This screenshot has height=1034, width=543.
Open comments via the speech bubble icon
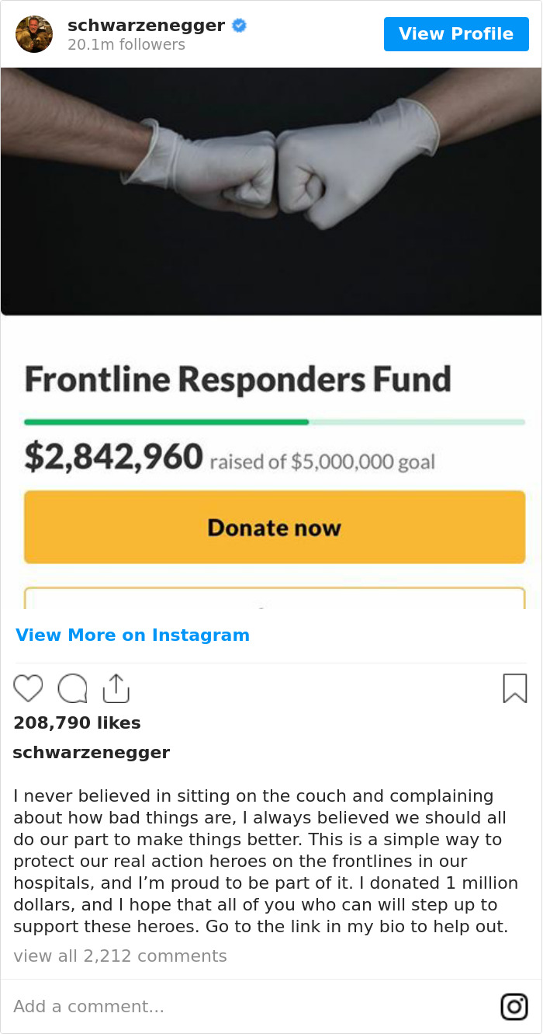tap(72, 688)
